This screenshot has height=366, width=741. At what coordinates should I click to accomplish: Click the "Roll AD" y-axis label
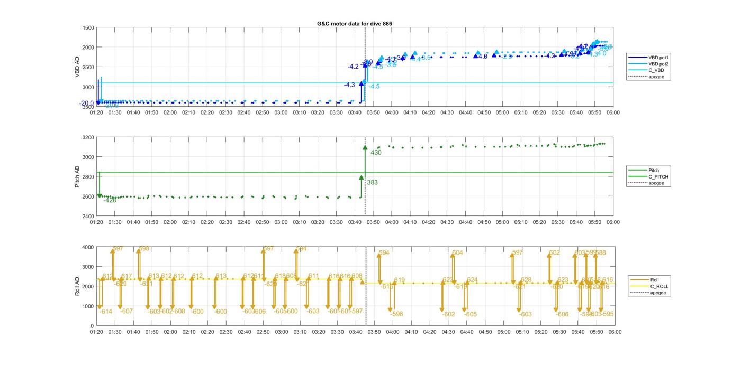(x=77, y=286)
